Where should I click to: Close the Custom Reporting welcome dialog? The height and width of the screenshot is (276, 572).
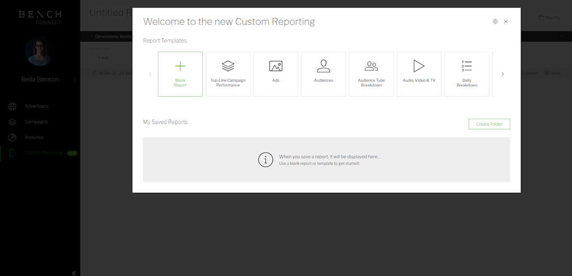click(506, 21)
